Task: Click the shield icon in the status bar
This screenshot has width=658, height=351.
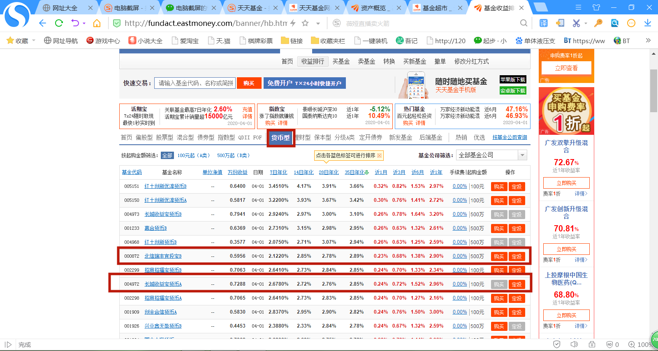Action: click(557, 344)
